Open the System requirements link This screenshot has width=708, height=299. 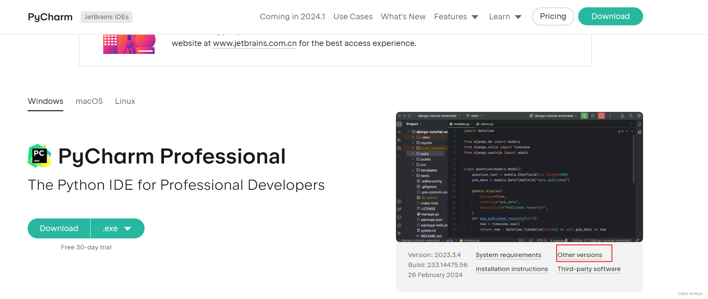(509, 255)
